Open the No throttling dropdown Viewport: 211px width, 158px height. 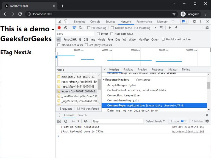click(x=145, y=28)
